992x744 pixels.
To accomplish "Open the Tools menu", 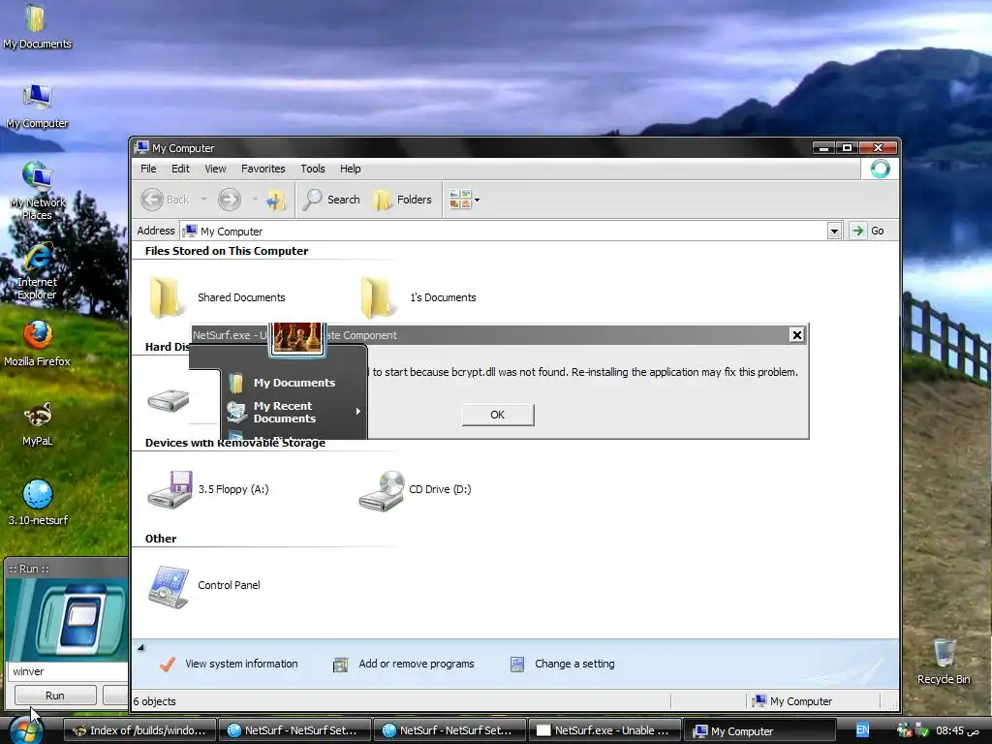I will pyautogui.click(x=313, y=169).
